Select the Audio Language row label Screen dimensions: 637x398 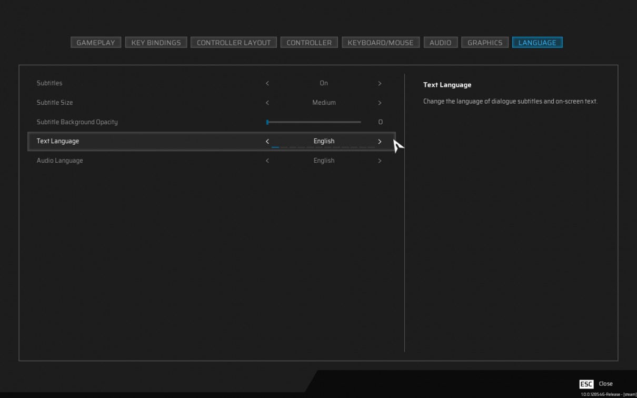(60, 161)
